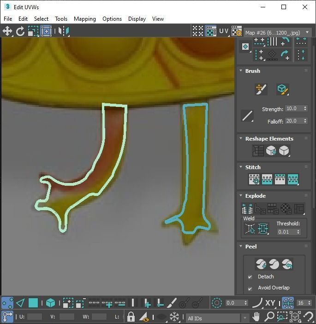Open the Mapping menu
Screen dimensions: 316x324
85,19
